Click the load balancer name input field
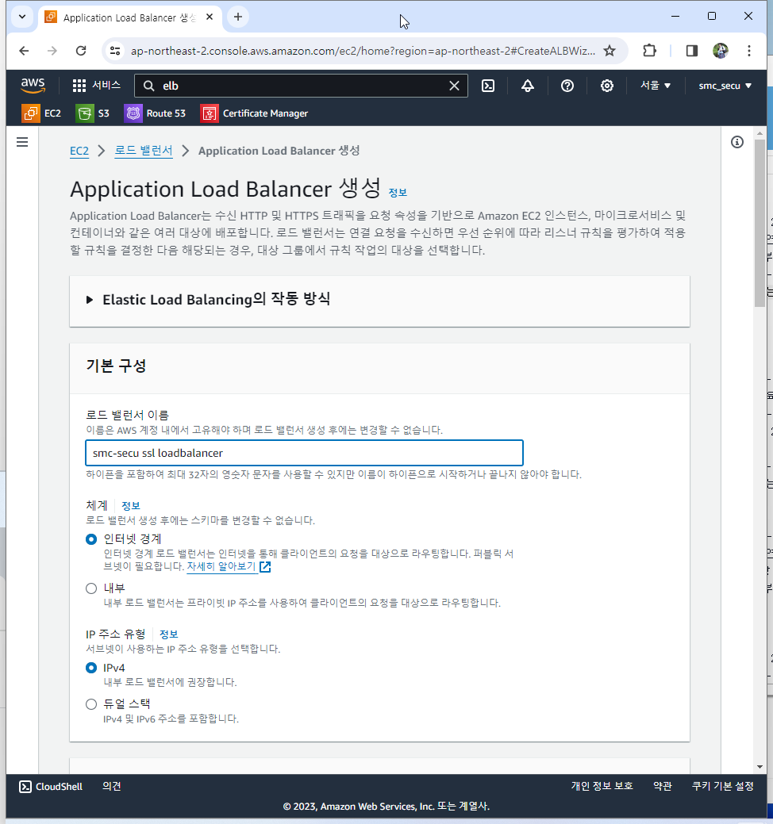Image resolution: width=773 pixels, height=824 pixels. [x=304, y=453]
